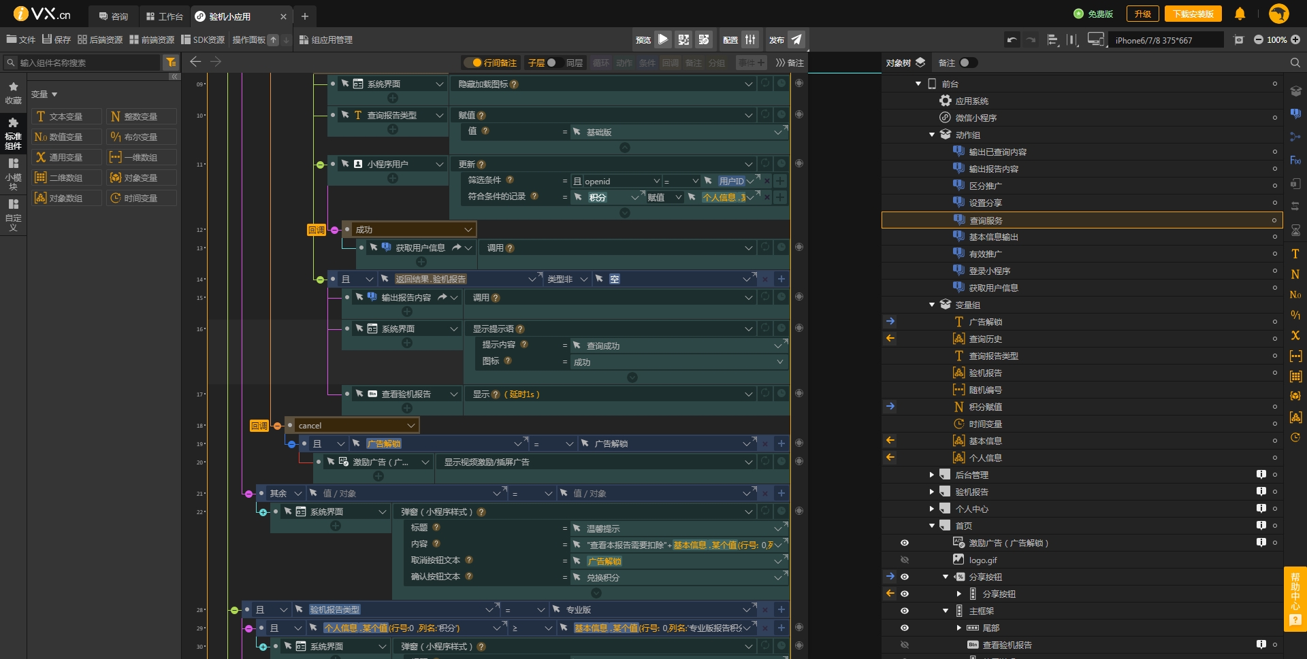Viewport: 1307px width, 659px height.
Task: Click the 升级 upgrade button
Action: tap(1143, 14)
